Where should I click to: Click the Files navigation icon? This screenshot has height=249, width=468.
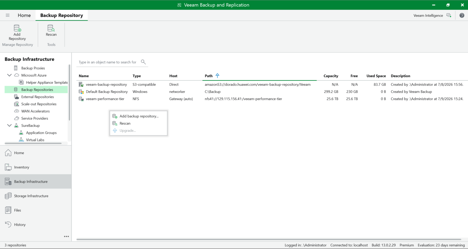8,210
